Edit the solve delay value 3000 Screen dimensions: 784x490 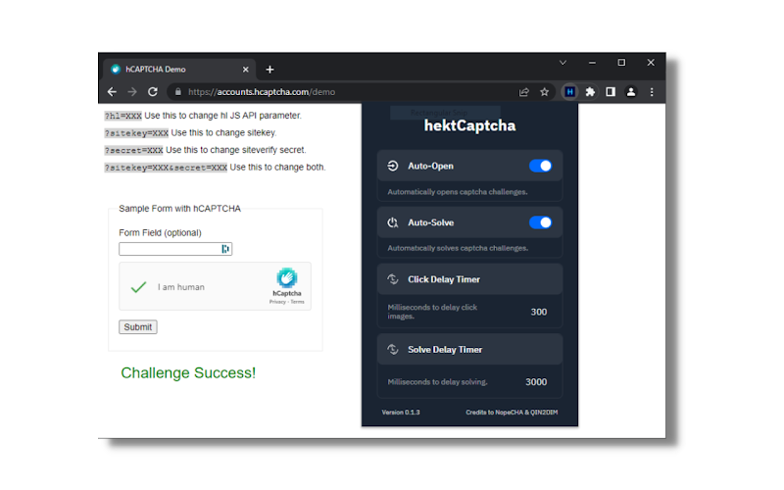click(x=536, y=382)
